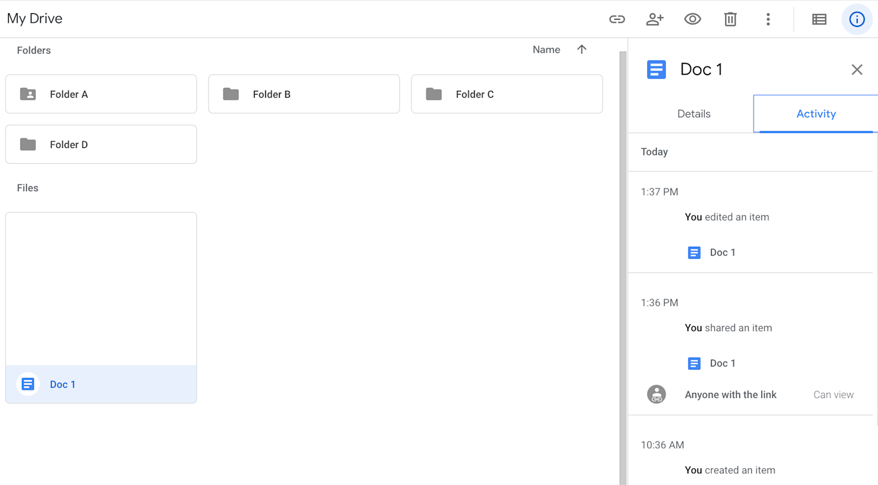Image resolution: width=878 pixels, height=485 pixels.
Task: Get shareable link for Doc 1
Action: (617, 19)
